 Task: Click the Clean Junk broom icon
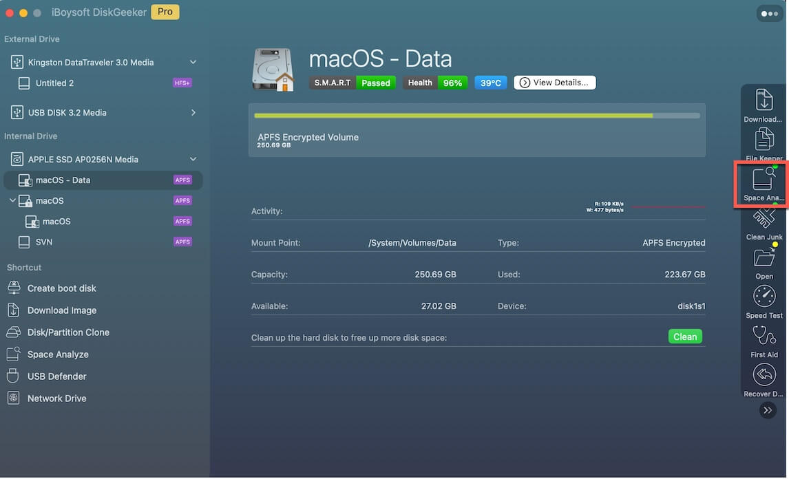point(764,222)
